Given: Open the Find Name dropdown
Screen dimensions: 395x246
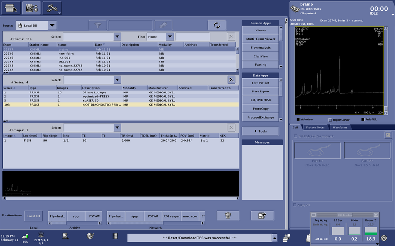Looking at the screenshot, I should (x=170, y=36).
